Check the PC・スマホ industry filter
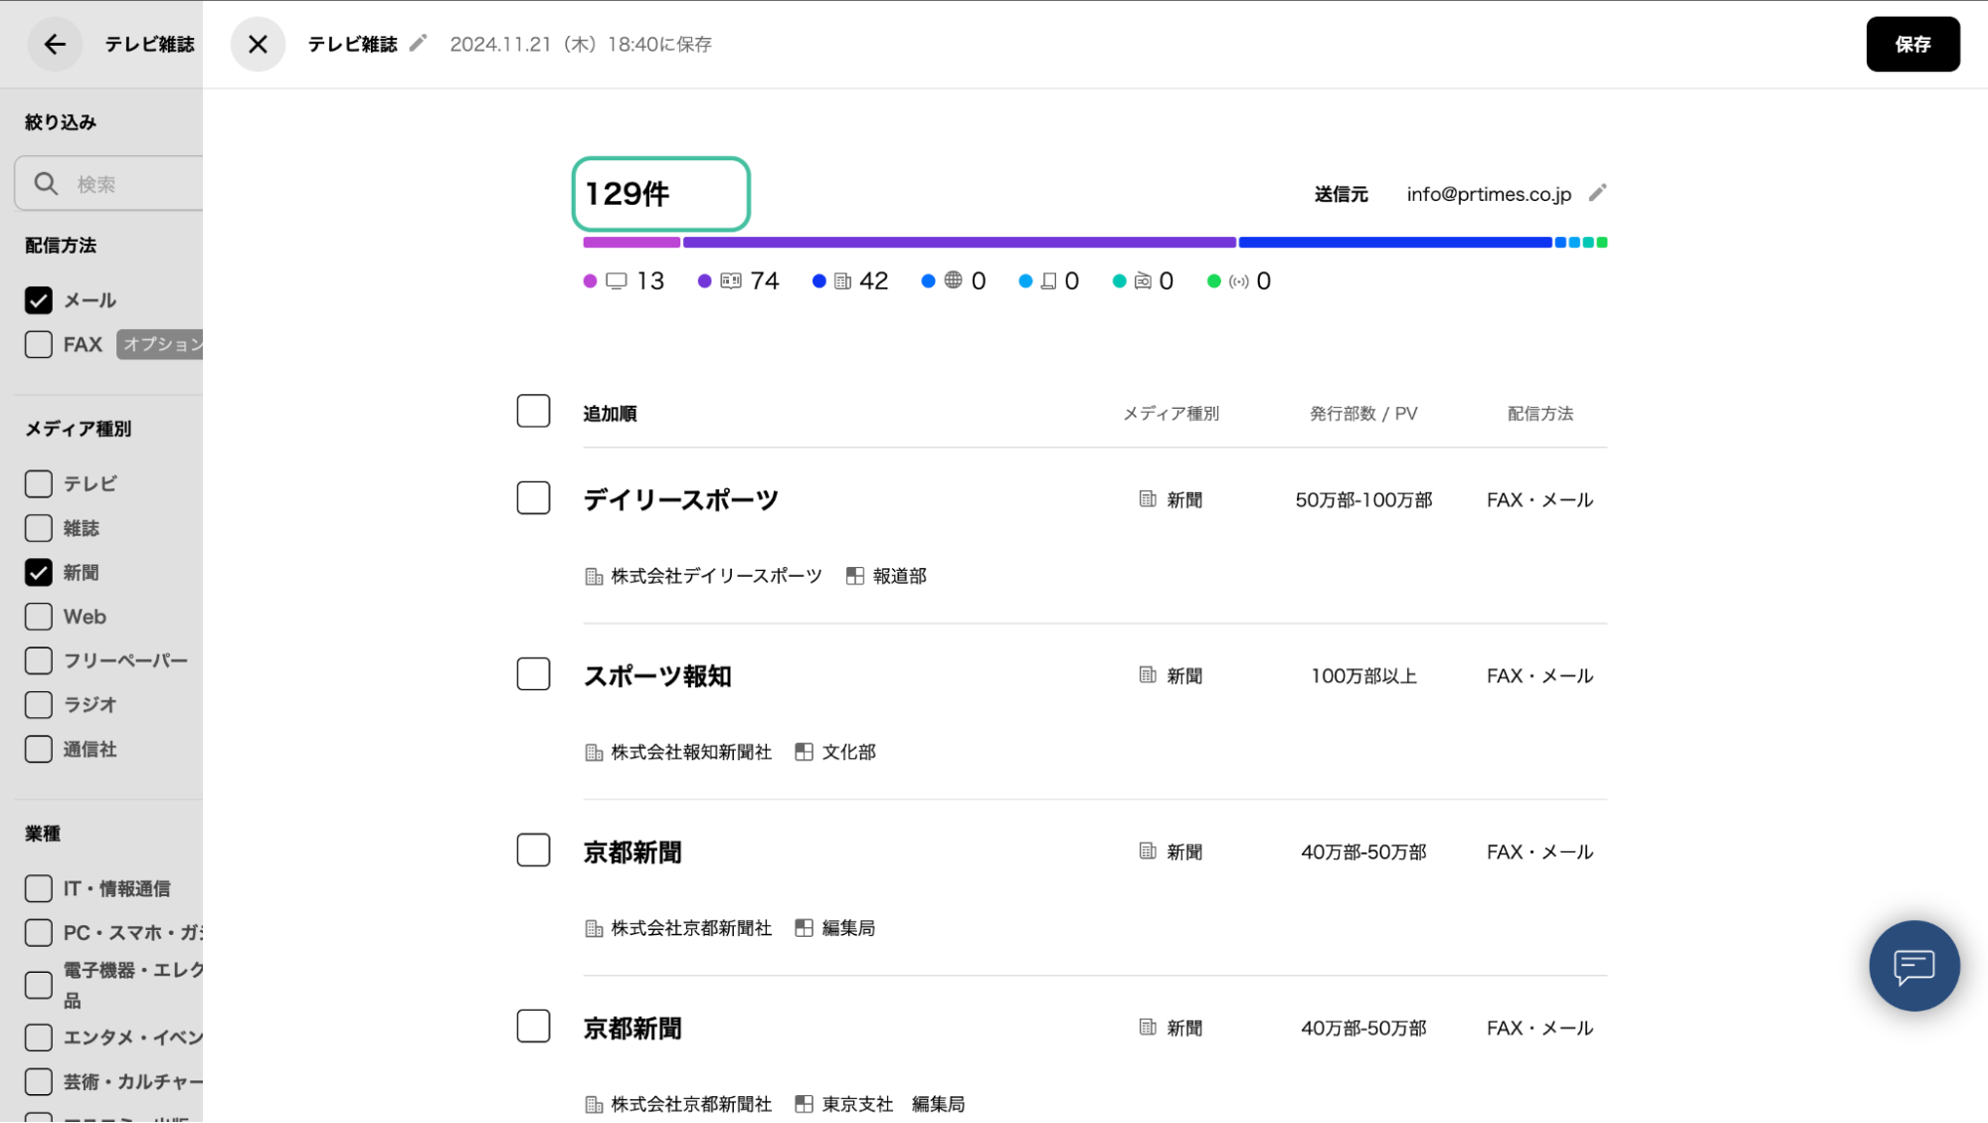 coord(39,933)
